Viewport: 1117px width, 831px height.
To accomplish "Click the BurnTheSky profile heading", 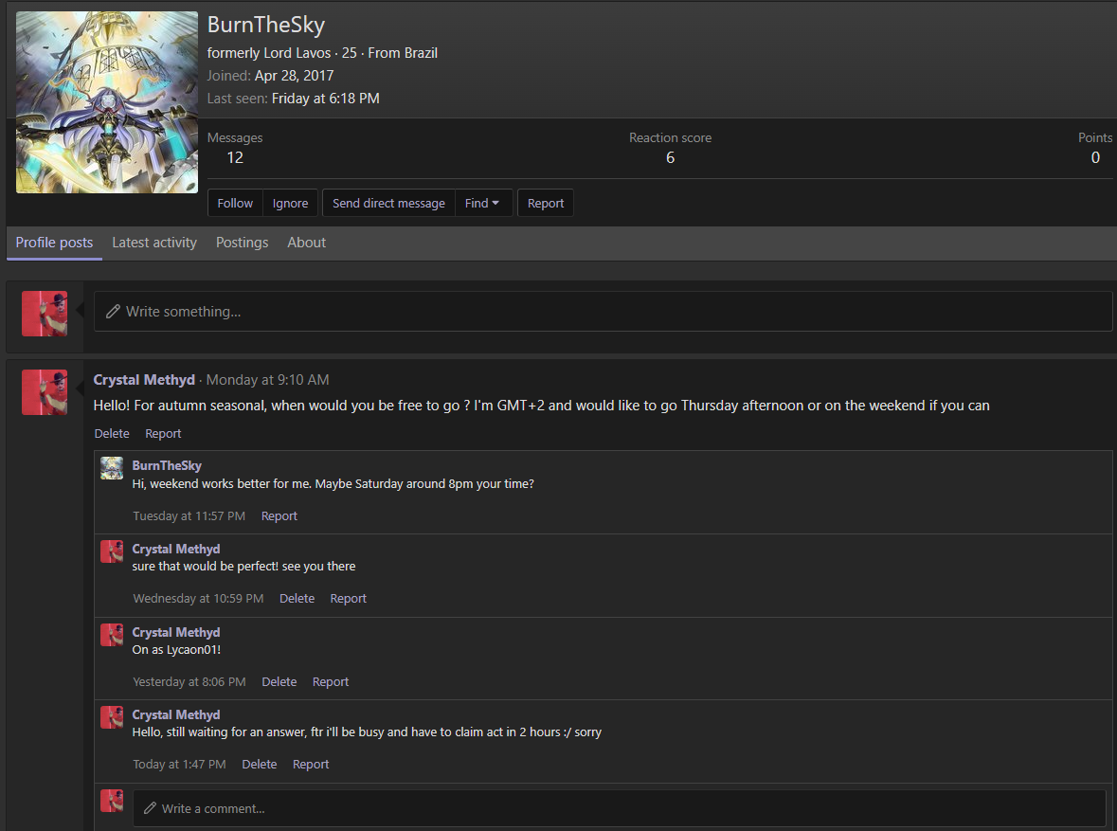I will point(266,25).
